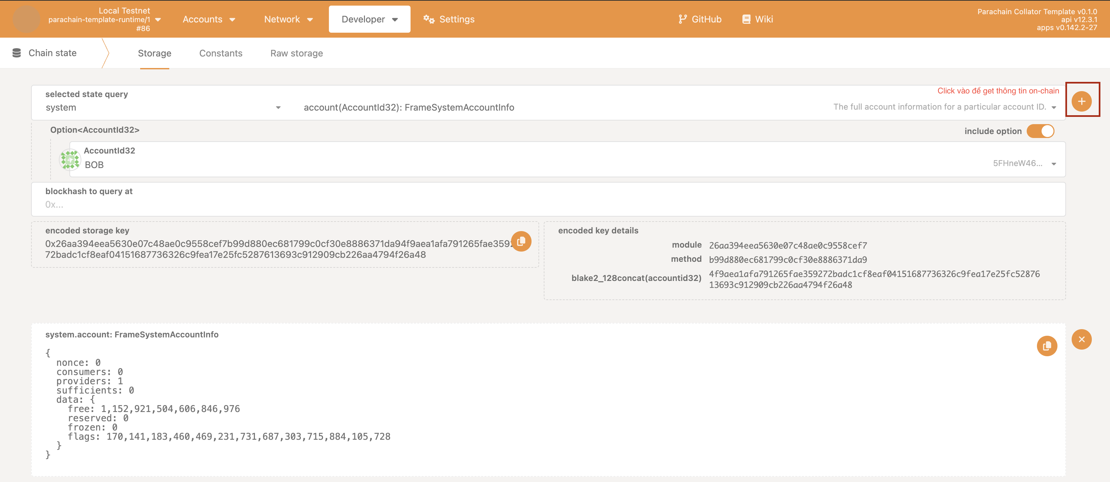The height and width of the screenshot is (482, 1110).
Task: Click the blake2_128concat hash value
Action: point(874,279)
